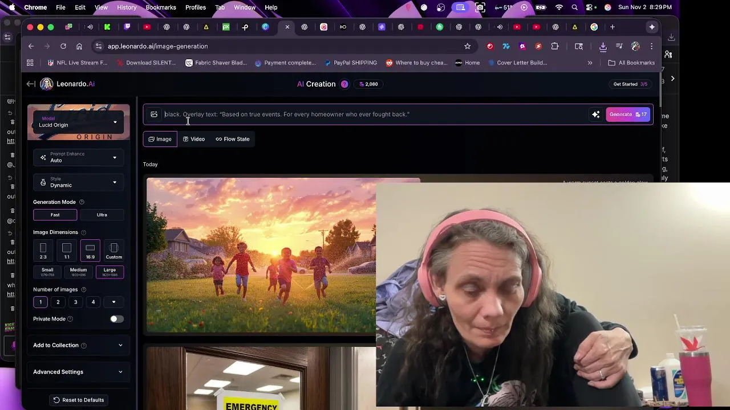This screenshot has width=730, height=410.
Task: Open a new Chrome tab
Action: [x=613, y=27]
